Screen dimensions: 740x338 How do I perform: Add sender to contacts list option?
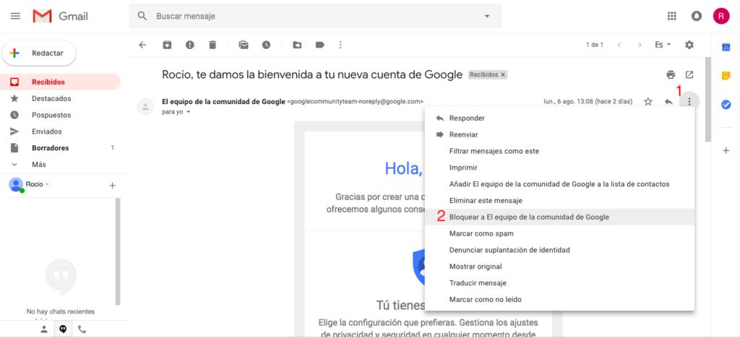click(560, 184)
